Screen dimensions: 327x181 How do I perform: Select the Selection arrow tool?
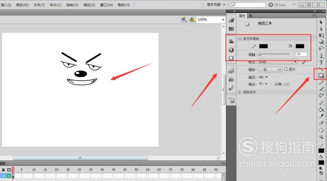click(321, 22)
